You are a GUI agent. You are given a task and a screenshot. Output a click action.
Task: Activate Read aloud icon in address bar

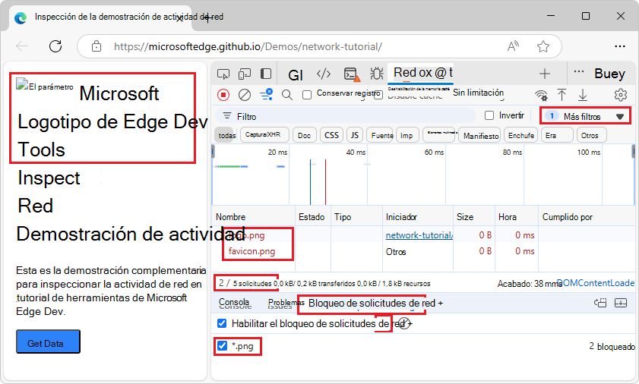pyautogui.click(x=513, y=46)
